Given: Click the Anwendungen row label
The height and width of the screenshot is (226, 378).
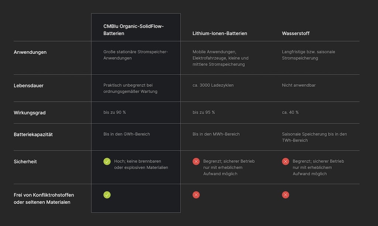Looking at the screenshot, I should pyautogui.click(x=30, y=52).
